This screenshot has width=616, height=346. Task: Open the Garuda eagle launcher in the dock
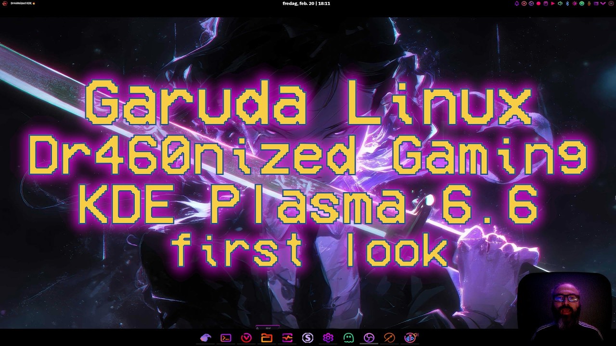click(206, 338)
